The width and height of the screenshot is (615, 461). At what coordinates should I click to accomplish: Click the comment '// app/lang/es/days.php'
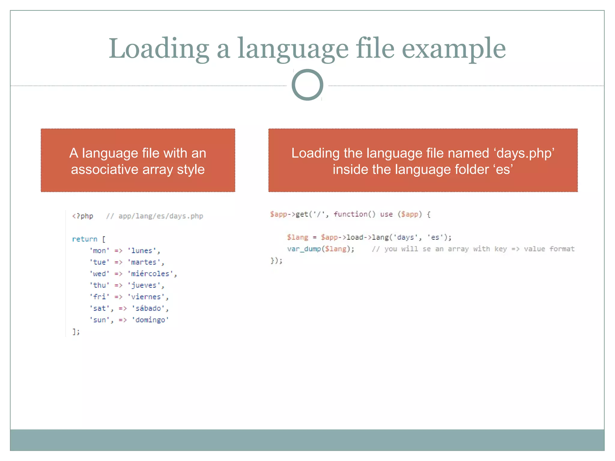pyautogui.click(x=155, y=216)
